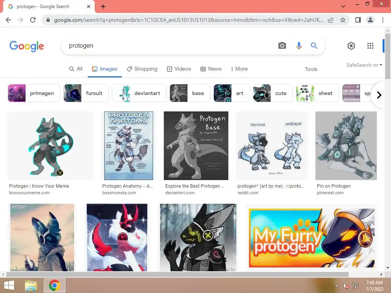391x293 pixels.
Task: Click the reddit.com source link
Action: [248, 193]
